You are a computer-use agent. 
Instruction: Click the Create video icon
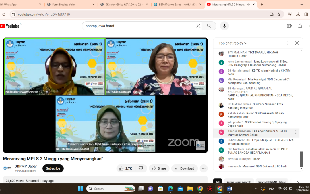coord(289,26)
